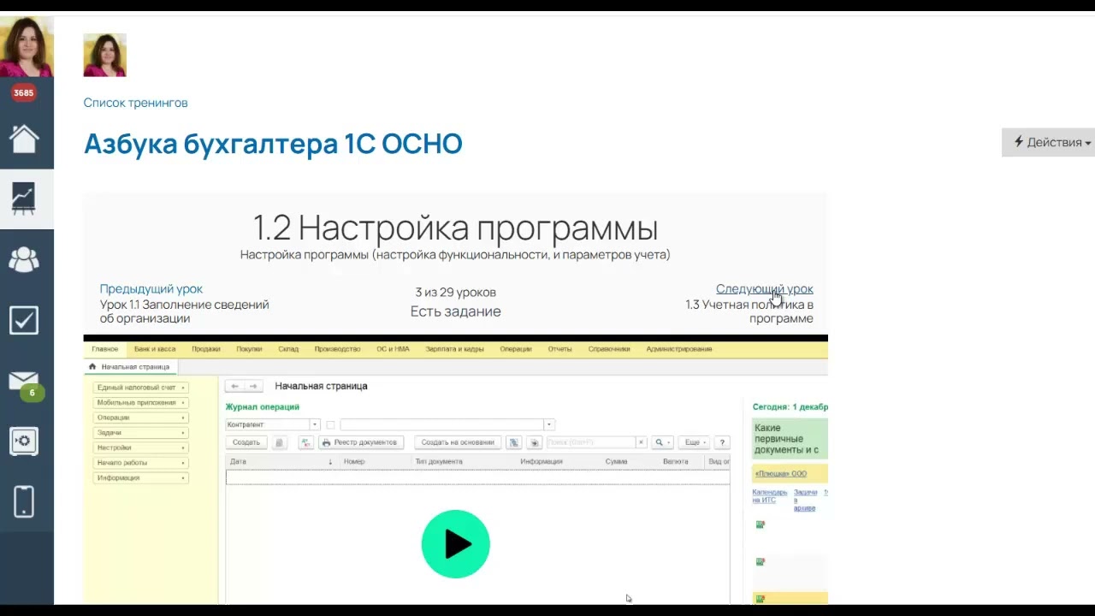Screen dimensions: 1095x616
Task: Open the Еще menu button
Action: (695, 442)
